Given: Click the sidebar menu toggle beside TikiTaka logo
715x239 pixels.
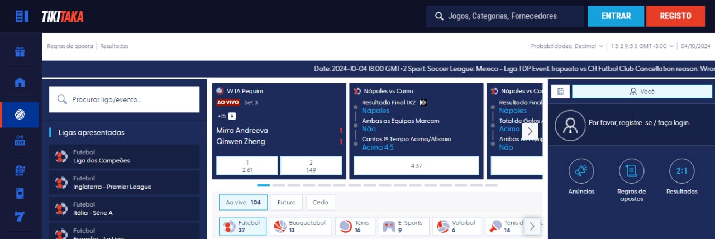Looking at the screenshot, I should pos(22,16).
